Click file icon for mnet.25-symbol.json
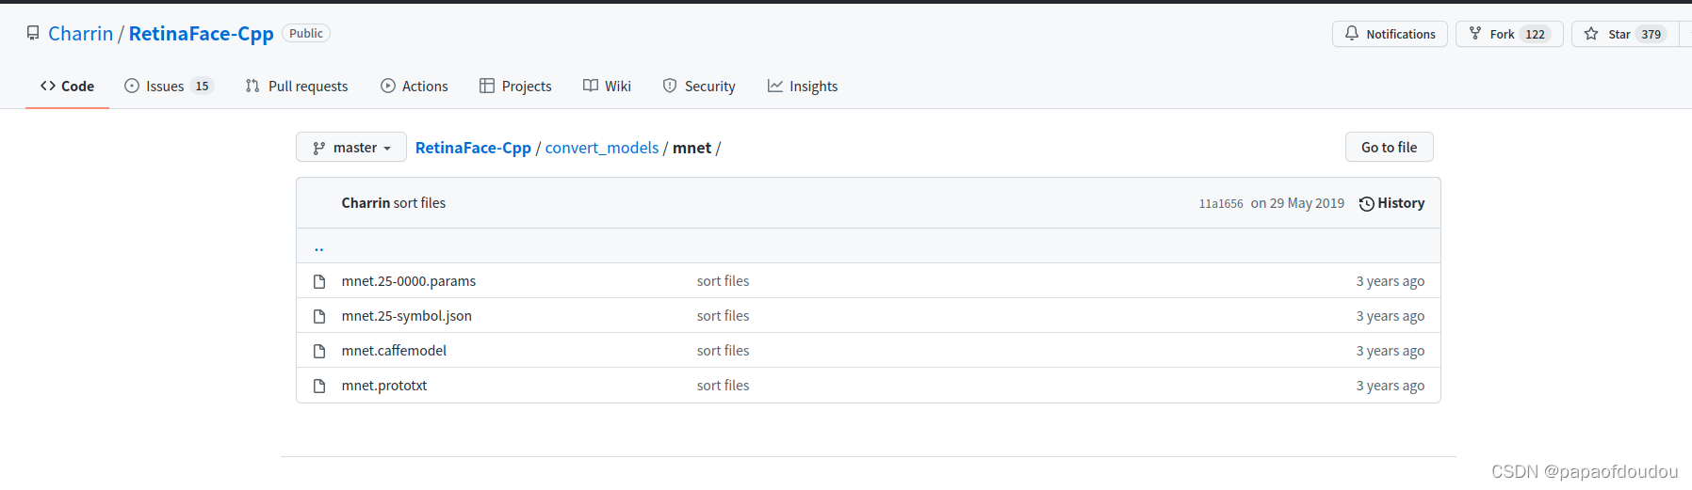The image size is (1692, 490). pos(319,316)
